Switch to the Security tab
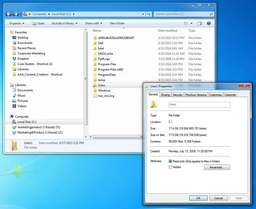 pos(177,95)
